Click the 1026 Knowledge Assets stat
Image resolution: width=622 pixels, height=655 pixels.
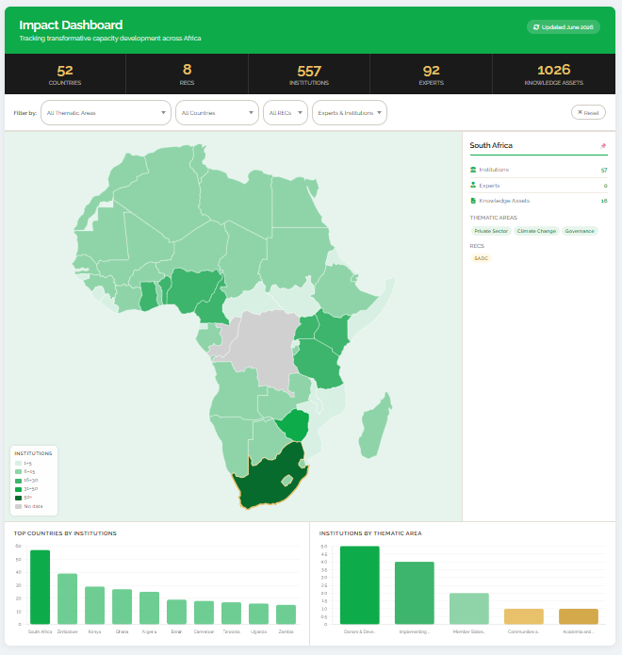tap(554, 74)
